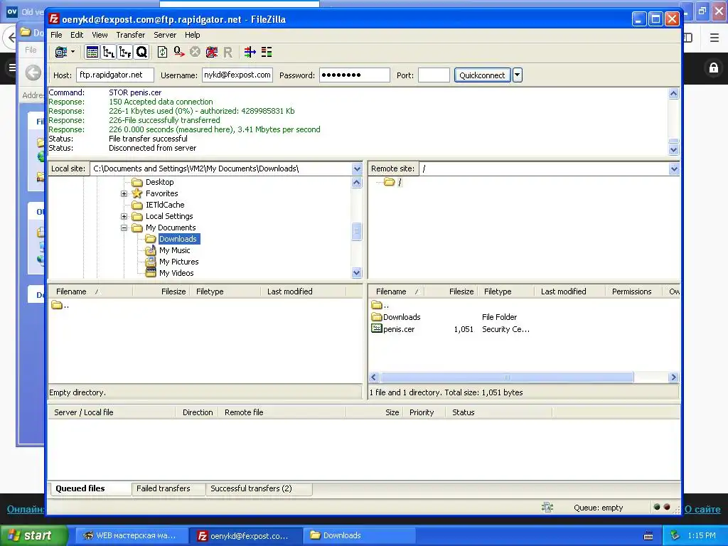
Task: Switch to WEB browser taskbar button
Action: click(x=132, y=535)
